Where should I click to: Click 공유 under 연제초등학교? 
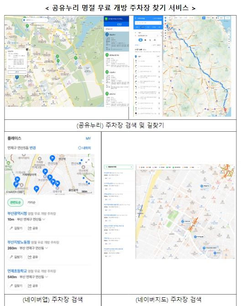[33, 286]
